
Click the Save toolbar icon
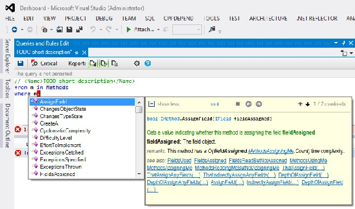69,30
